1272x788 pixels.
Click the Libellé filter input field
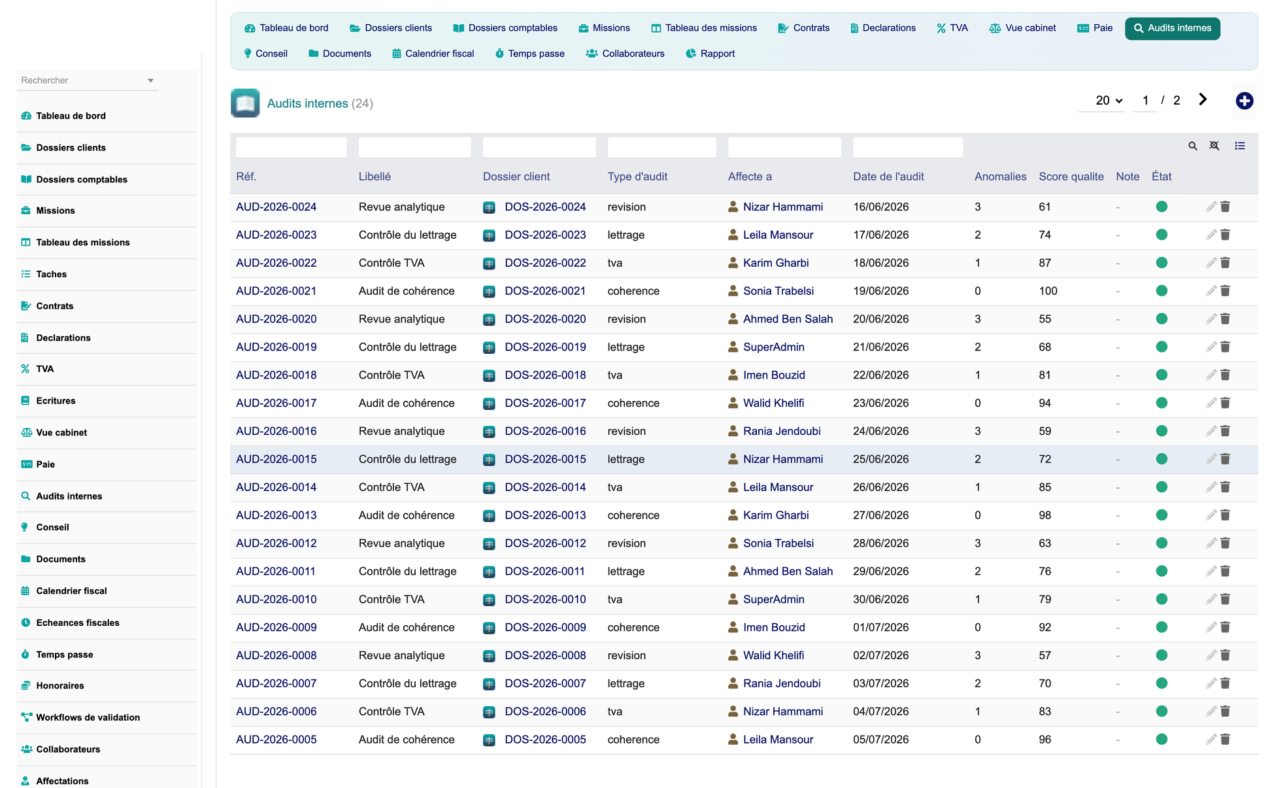(414, 148)
